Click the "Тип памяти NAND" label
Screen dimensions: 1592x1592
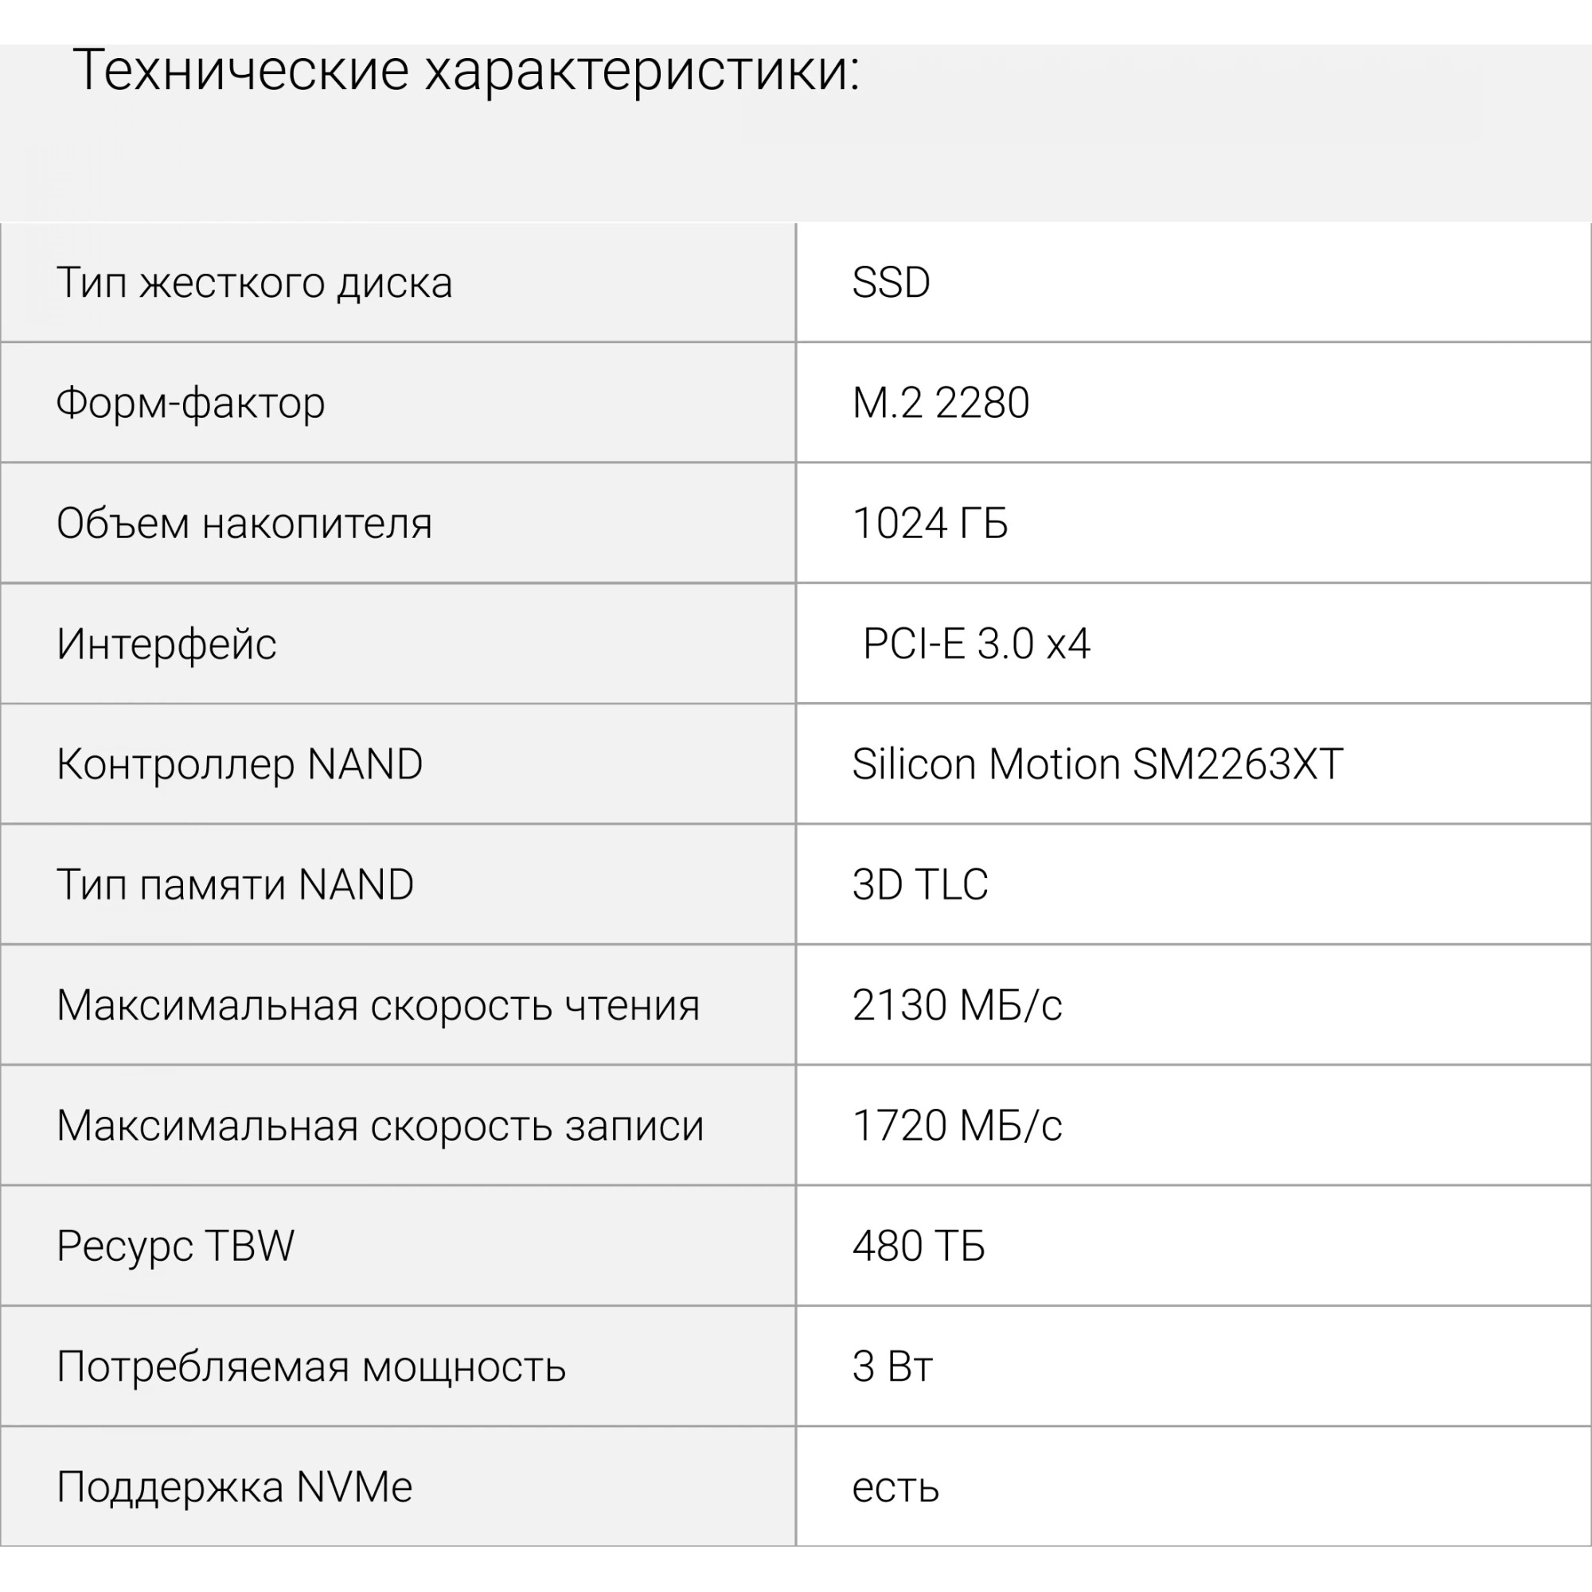tap(235, 884)
